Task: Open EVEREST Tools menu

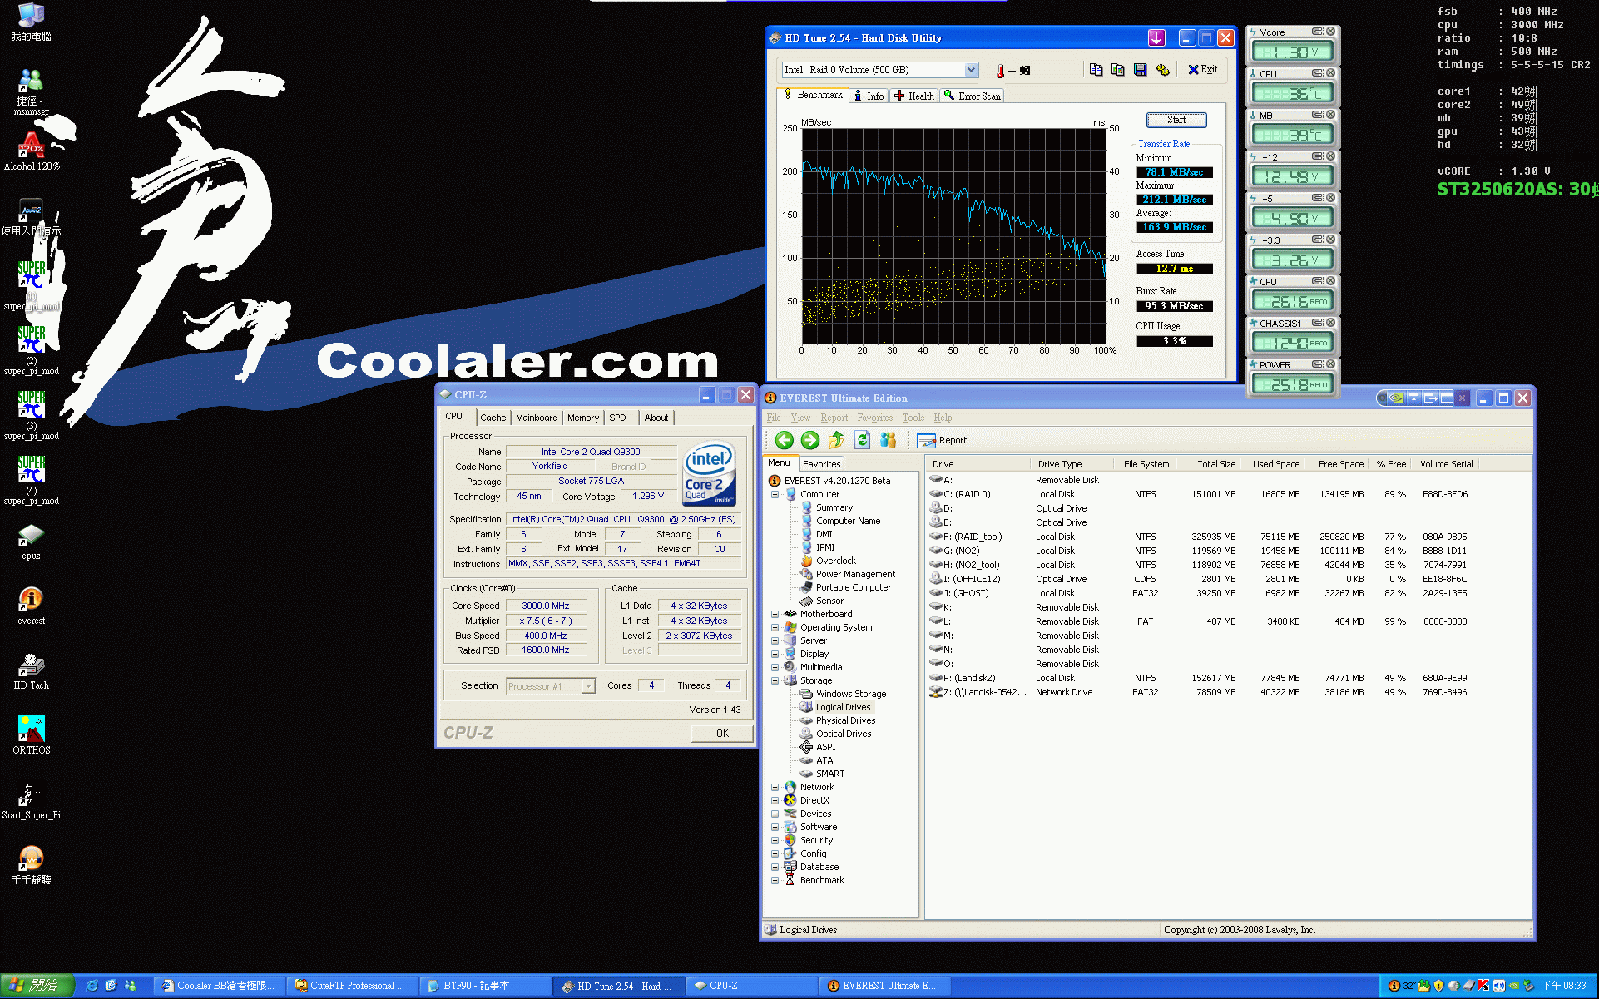Action: (x=913, y=418)
